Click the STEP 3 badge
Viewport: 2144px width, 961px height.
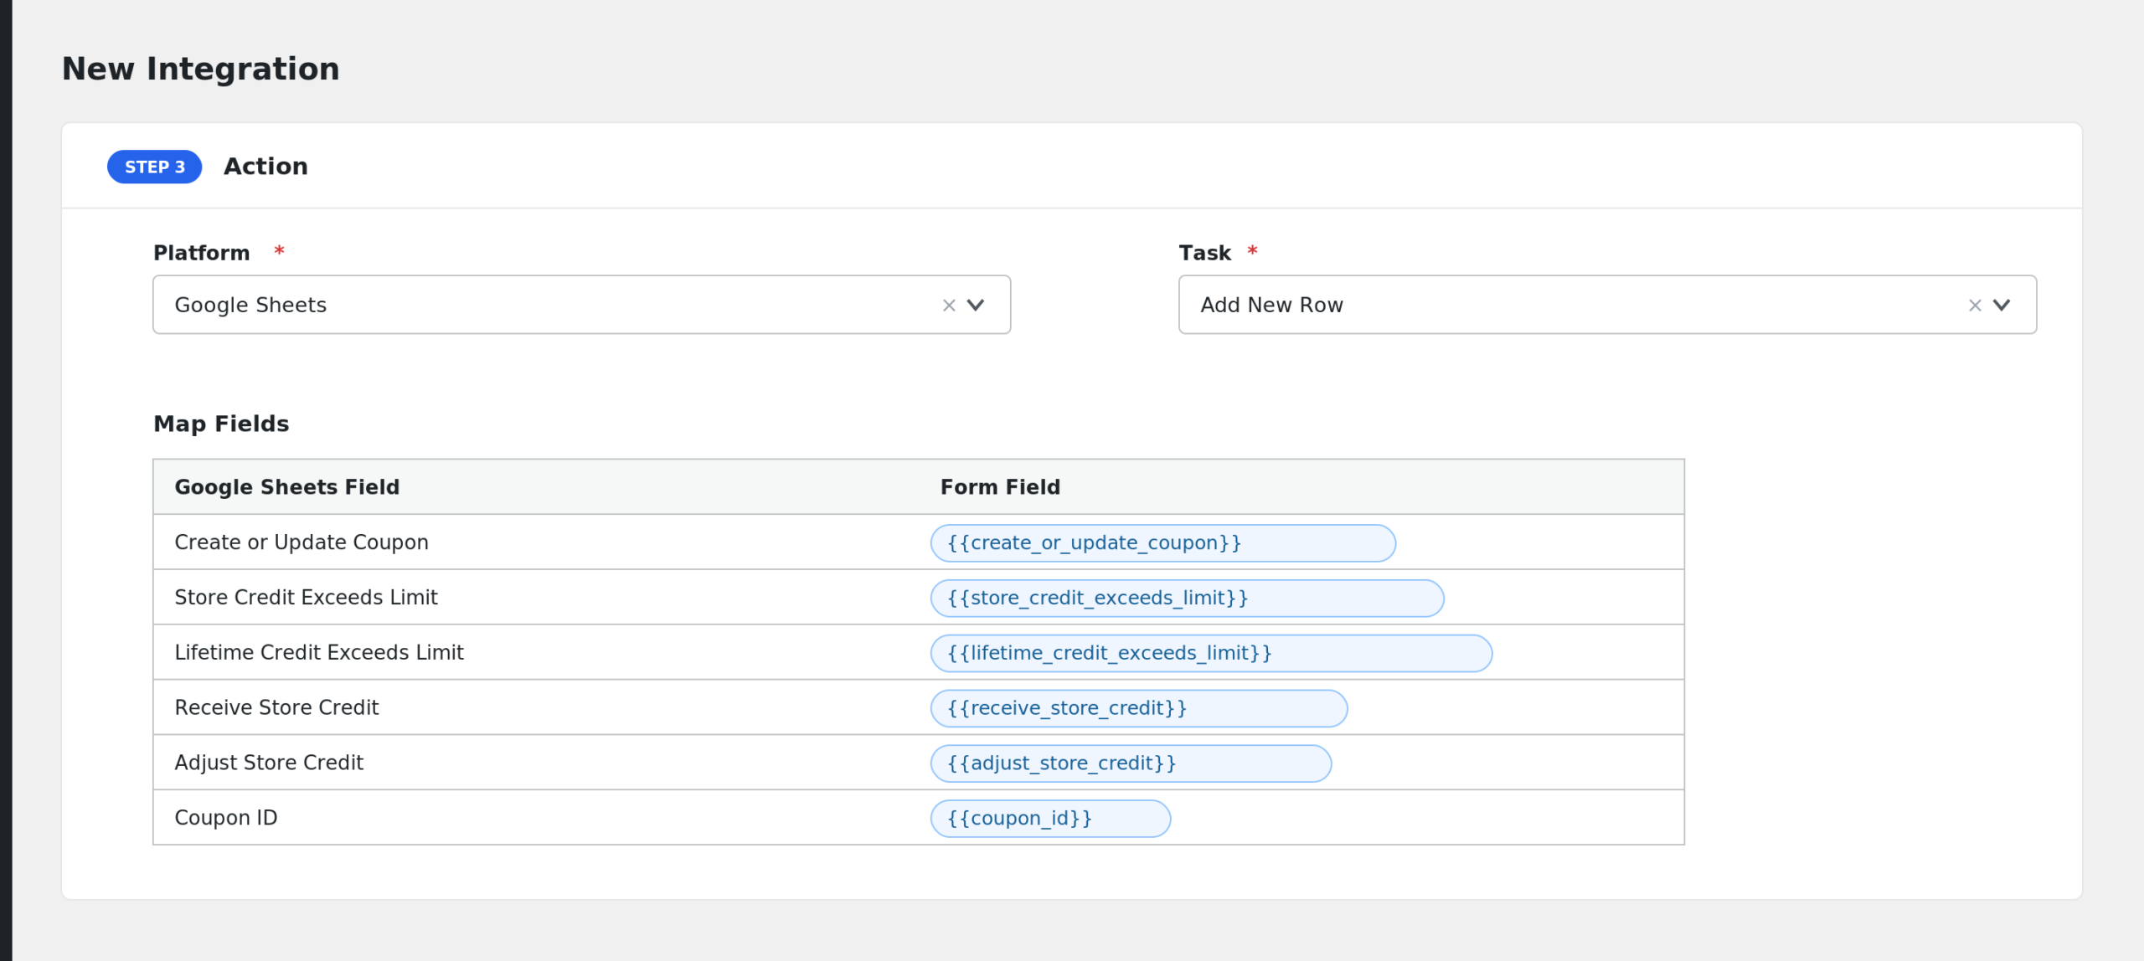(154, 167)
